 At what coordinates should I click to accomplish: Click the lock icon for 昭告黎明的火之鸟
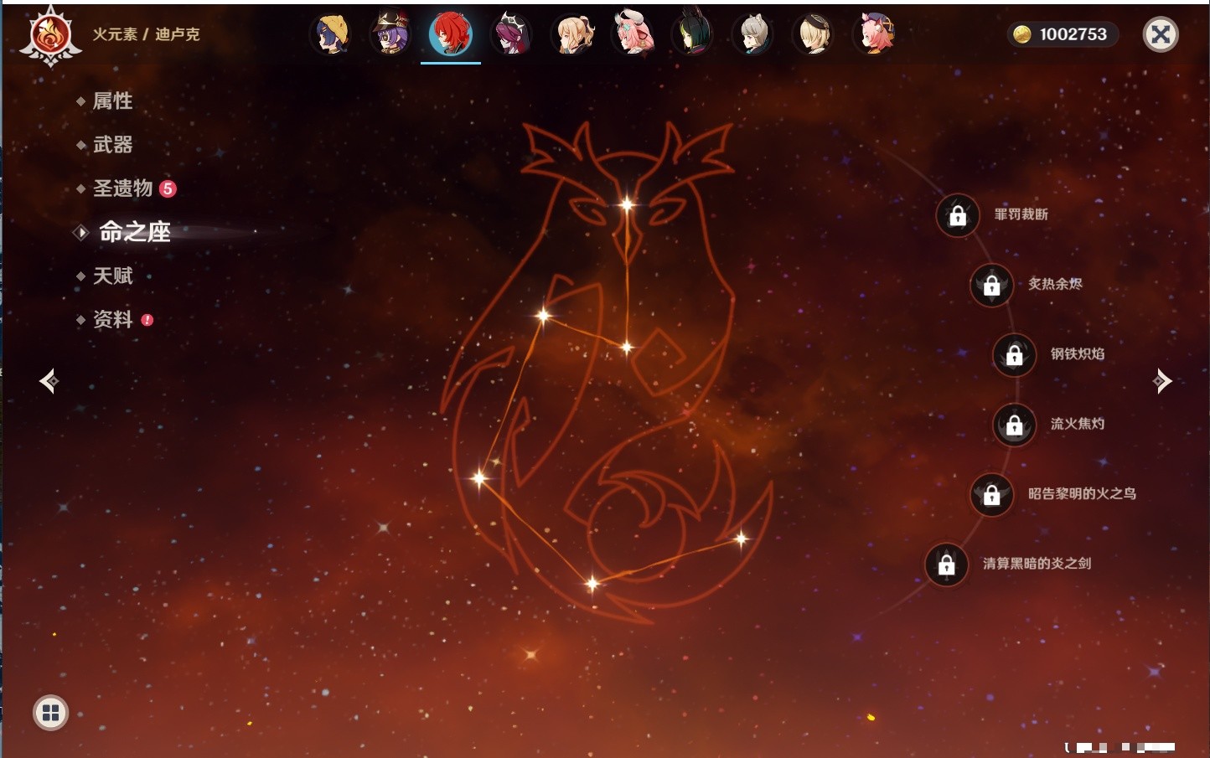(992, 494)
